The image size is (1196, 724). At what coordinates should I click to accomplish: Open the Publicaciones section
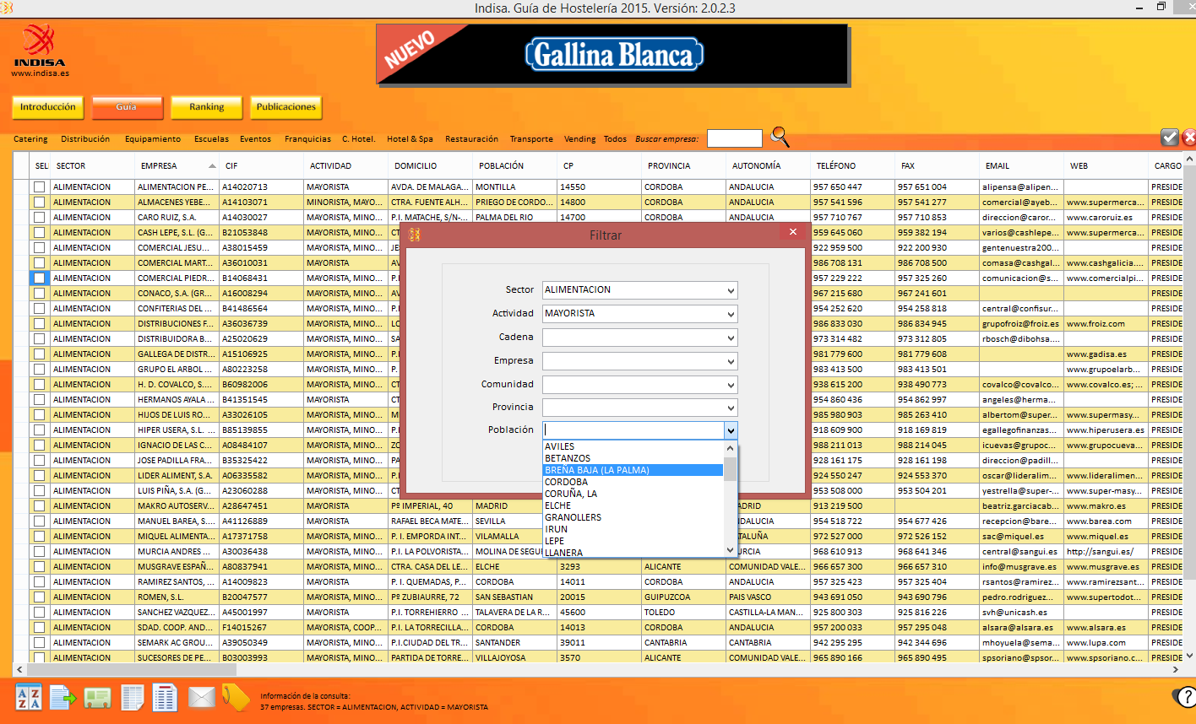(286, 107)
